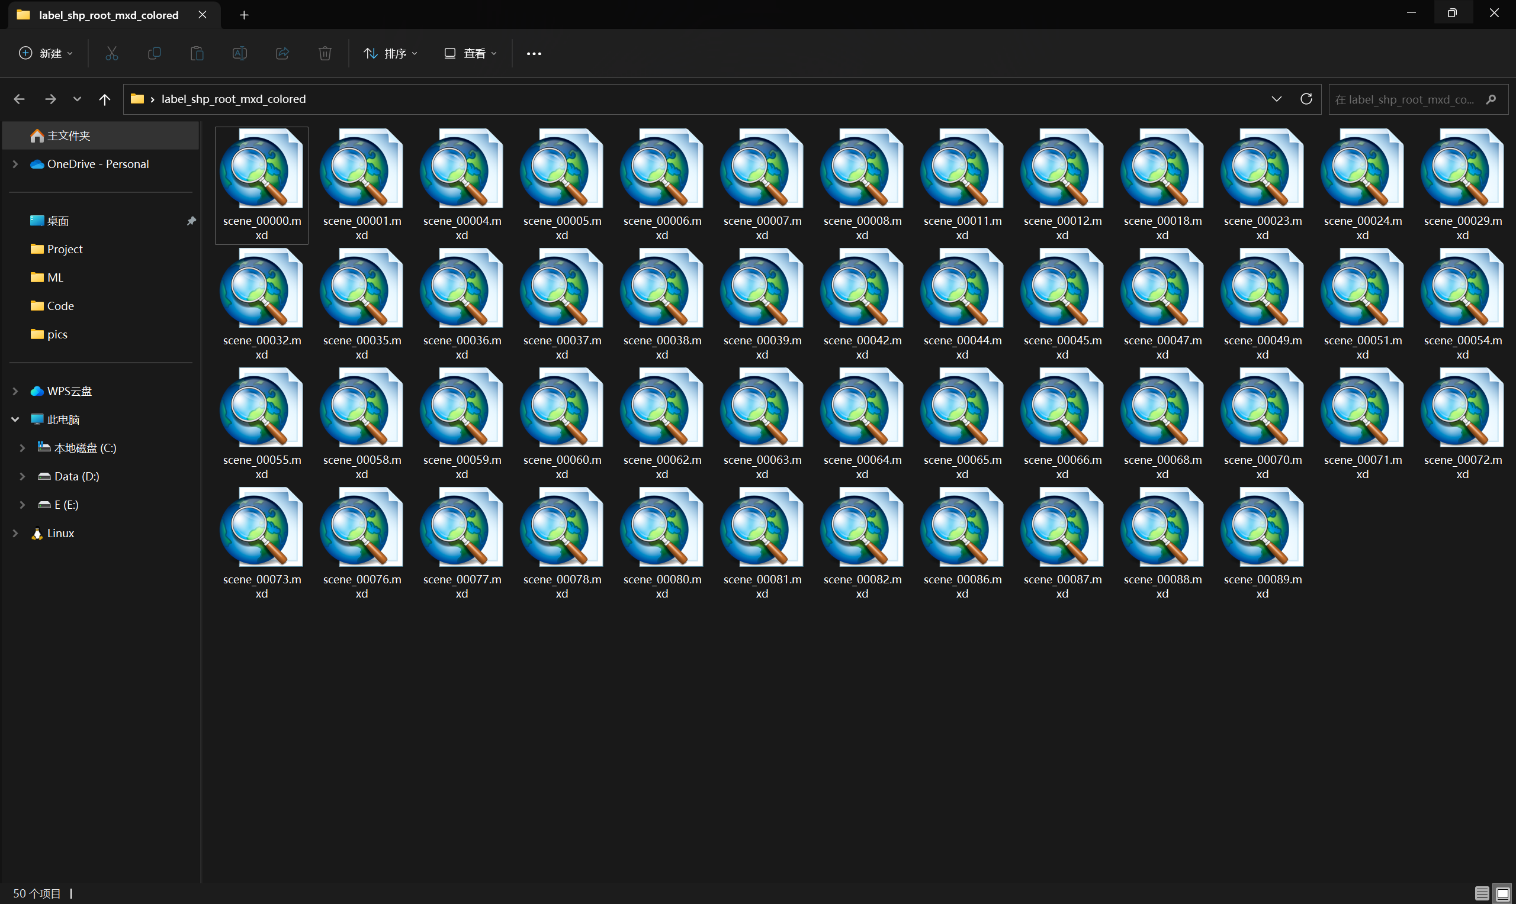
Task: Expand the address bar history dropdown
Action: click(x=1276, y=99)
